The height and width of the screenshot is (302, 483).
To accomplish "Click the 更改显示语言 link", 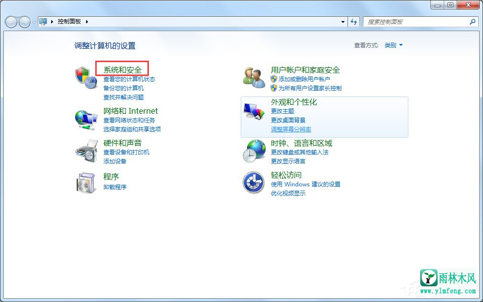I will 288,161.
